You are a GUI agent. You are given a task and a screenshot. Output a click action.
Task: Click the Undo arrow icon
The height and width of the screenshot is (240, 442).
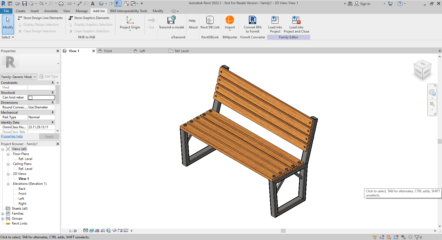click(41, 4)
